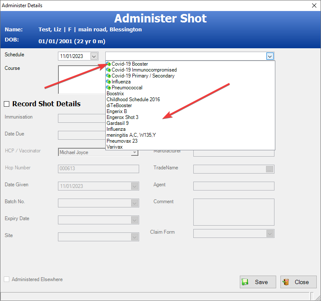Select Childhood Schedule 2016 from the list
Viewport: 321px width, 301px height.
point(133,99)
